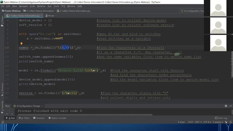The width and height of the screenshot is (233, 131).
Task: Hide the Run tool window with minimize icon
Action: point(230,106)
